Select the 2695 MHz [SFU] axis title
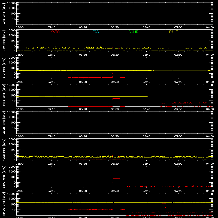Screen dimensions: 218x218 4,122
